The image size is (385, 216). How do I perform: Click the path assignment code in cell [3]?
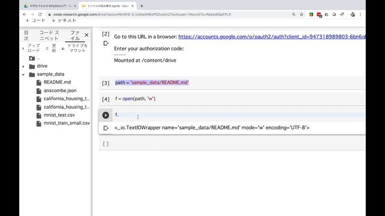coord(152,83)
